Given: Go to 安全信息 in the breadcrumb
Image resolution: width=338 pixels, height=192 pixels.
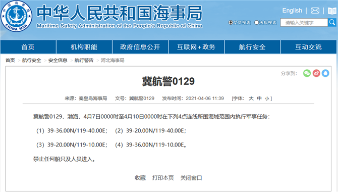Looking at the screenshot, I should point(58,60).
